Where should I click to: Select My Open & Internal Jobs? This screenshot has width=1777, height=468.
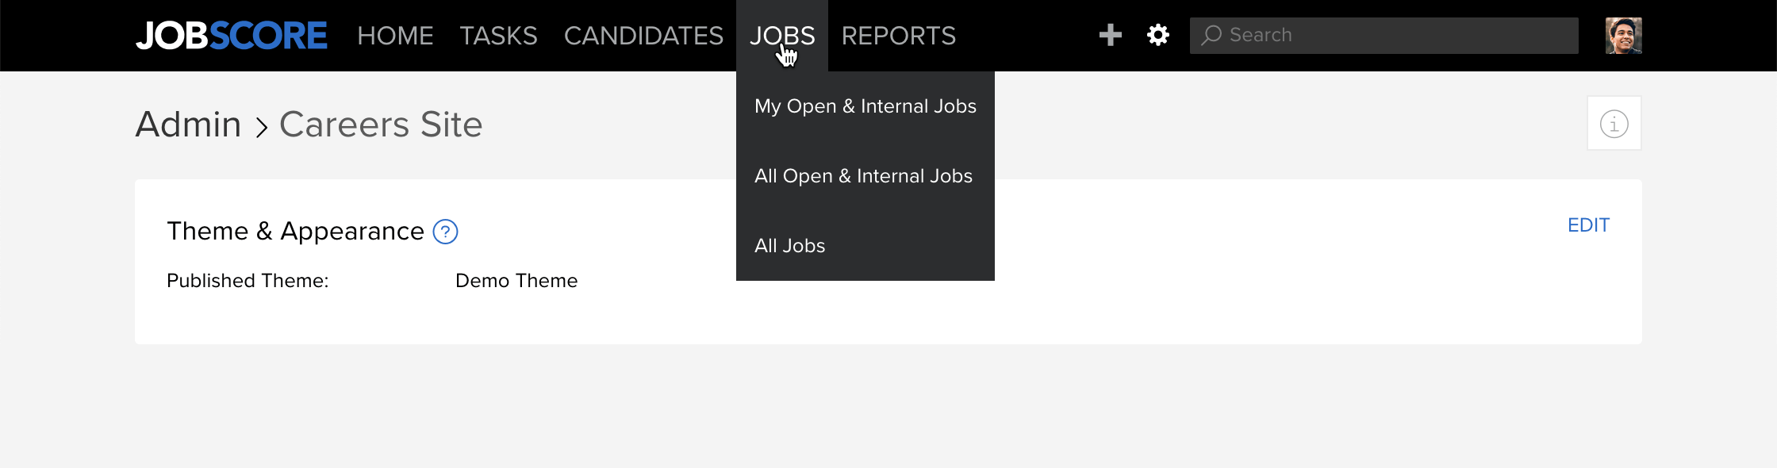tap(865, 106)
